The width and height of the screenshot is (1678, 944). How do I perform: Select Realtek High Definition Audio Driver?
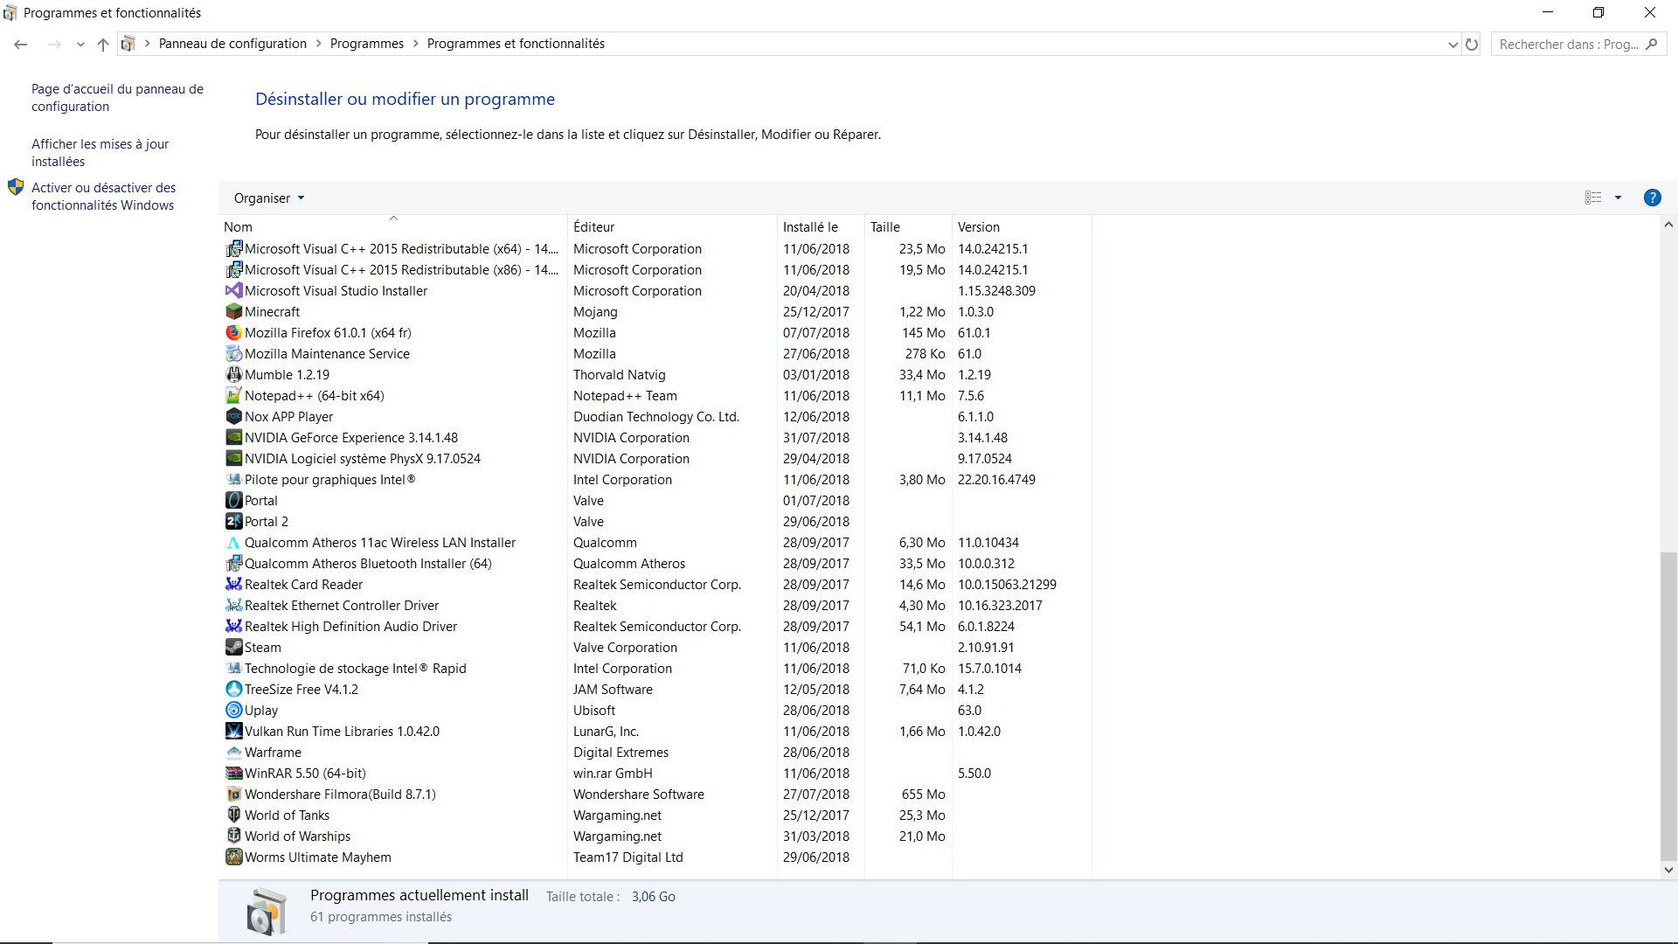655,627
